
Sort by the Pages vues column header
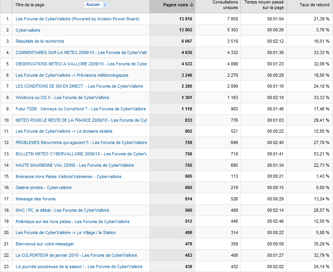pyautogui.click(x=175, y=5)
